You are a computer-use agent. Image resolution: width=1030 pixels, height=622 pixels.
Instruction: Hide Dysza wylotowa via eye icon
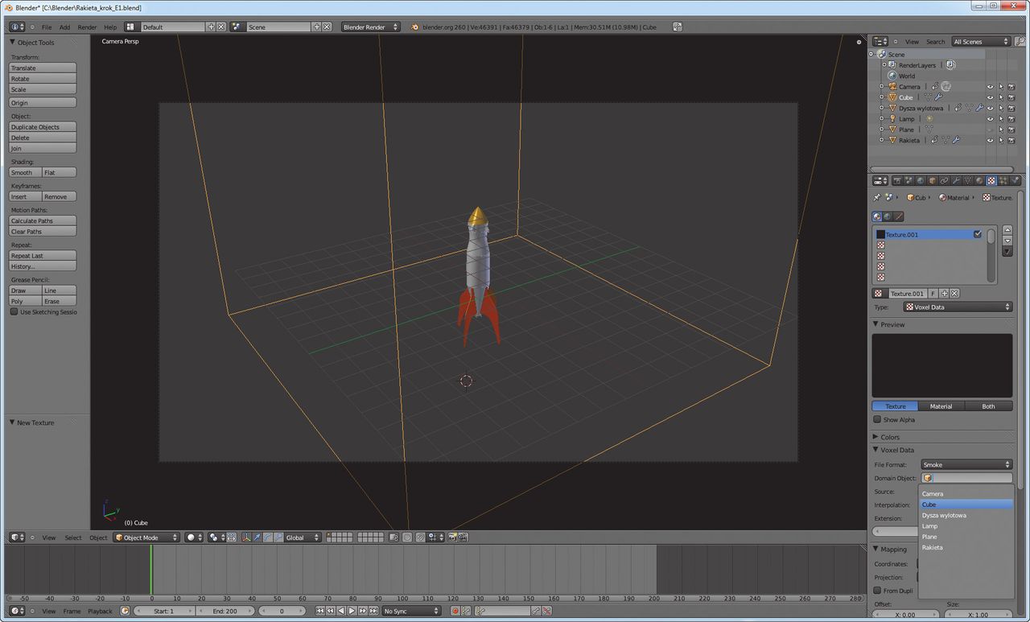(991, 108)
